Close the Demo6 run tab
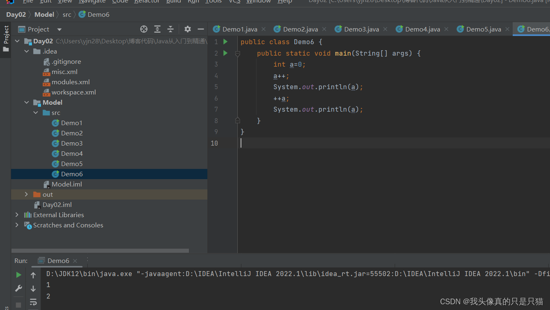Viewport: 550px width, 310px height. pyautogui.click(x=75, y=261)
